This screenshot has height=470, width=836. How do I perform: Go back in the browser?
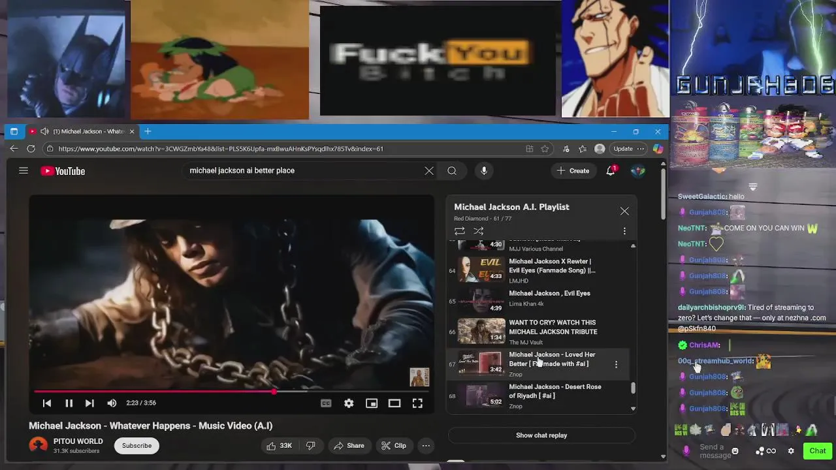tap(14, 149)
